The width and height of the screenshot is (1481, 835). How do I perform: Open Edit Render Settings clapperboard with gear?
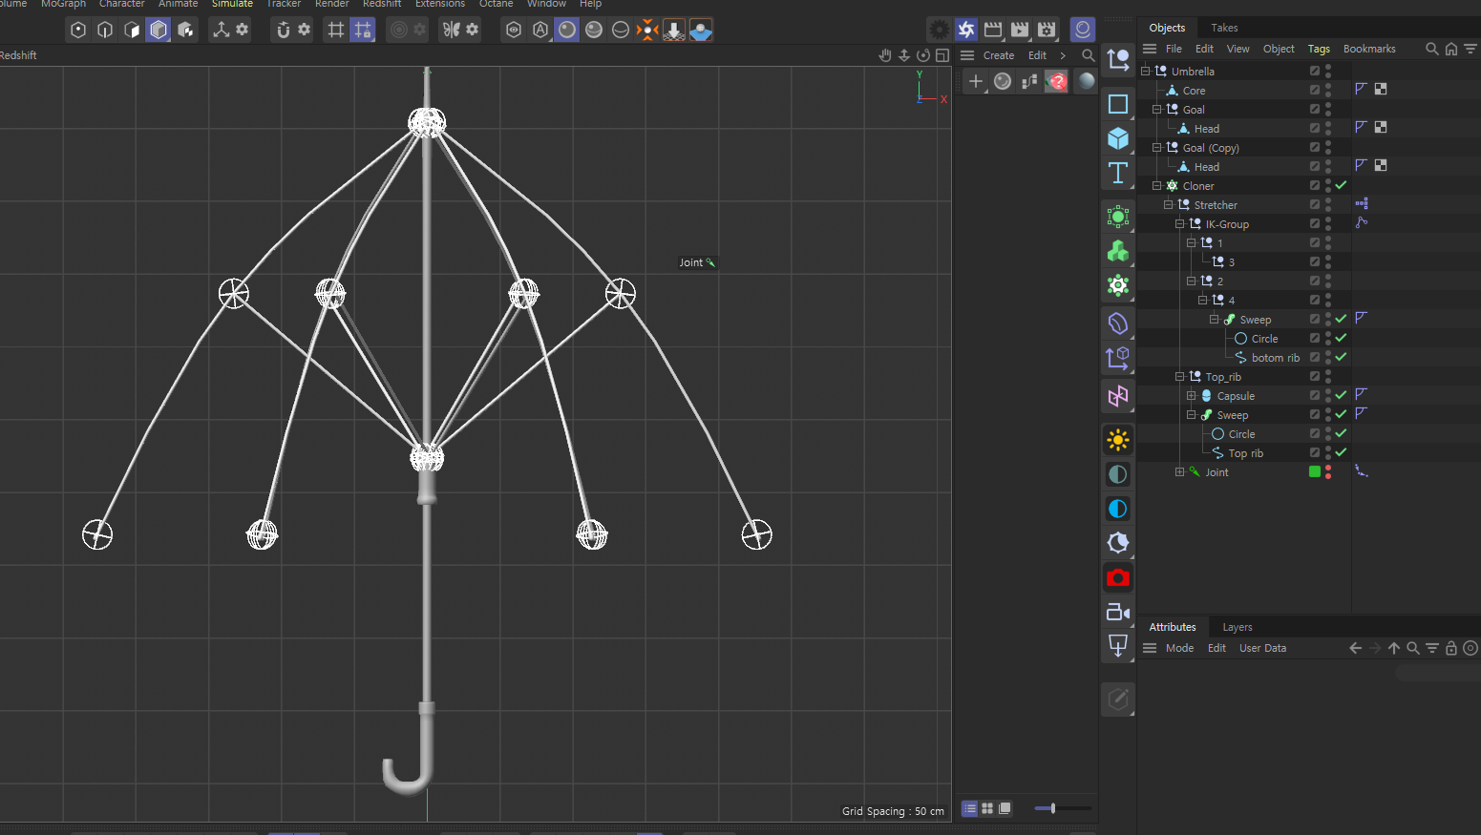pos(1047,30)
